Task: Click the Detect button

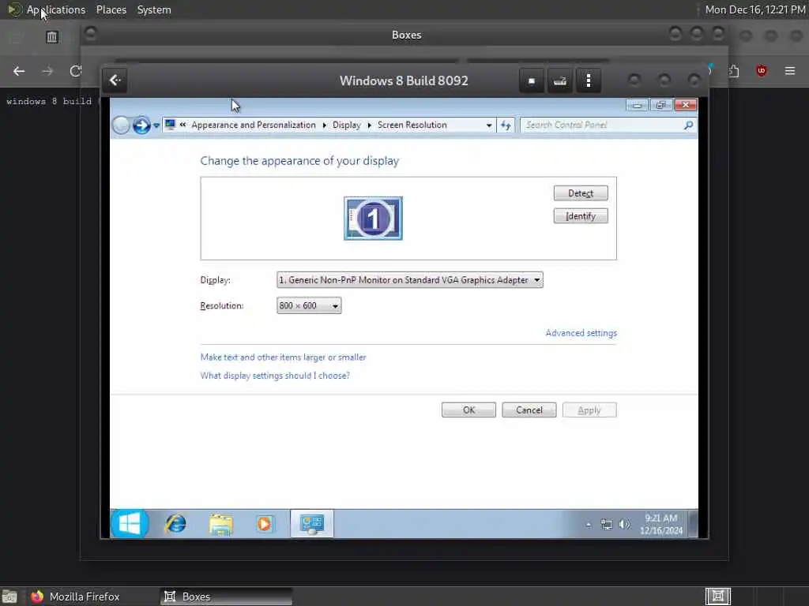Action: (x=581, y=193)
